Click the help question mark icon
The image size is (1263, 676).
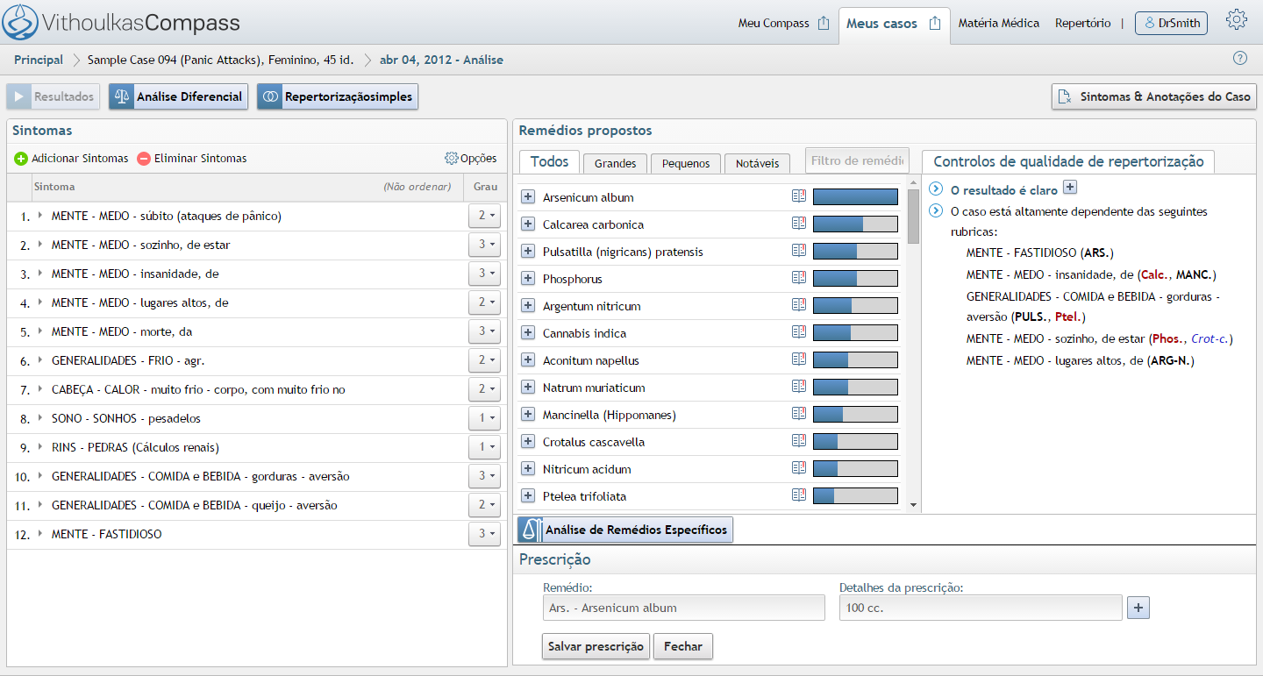coord(1239,59)
